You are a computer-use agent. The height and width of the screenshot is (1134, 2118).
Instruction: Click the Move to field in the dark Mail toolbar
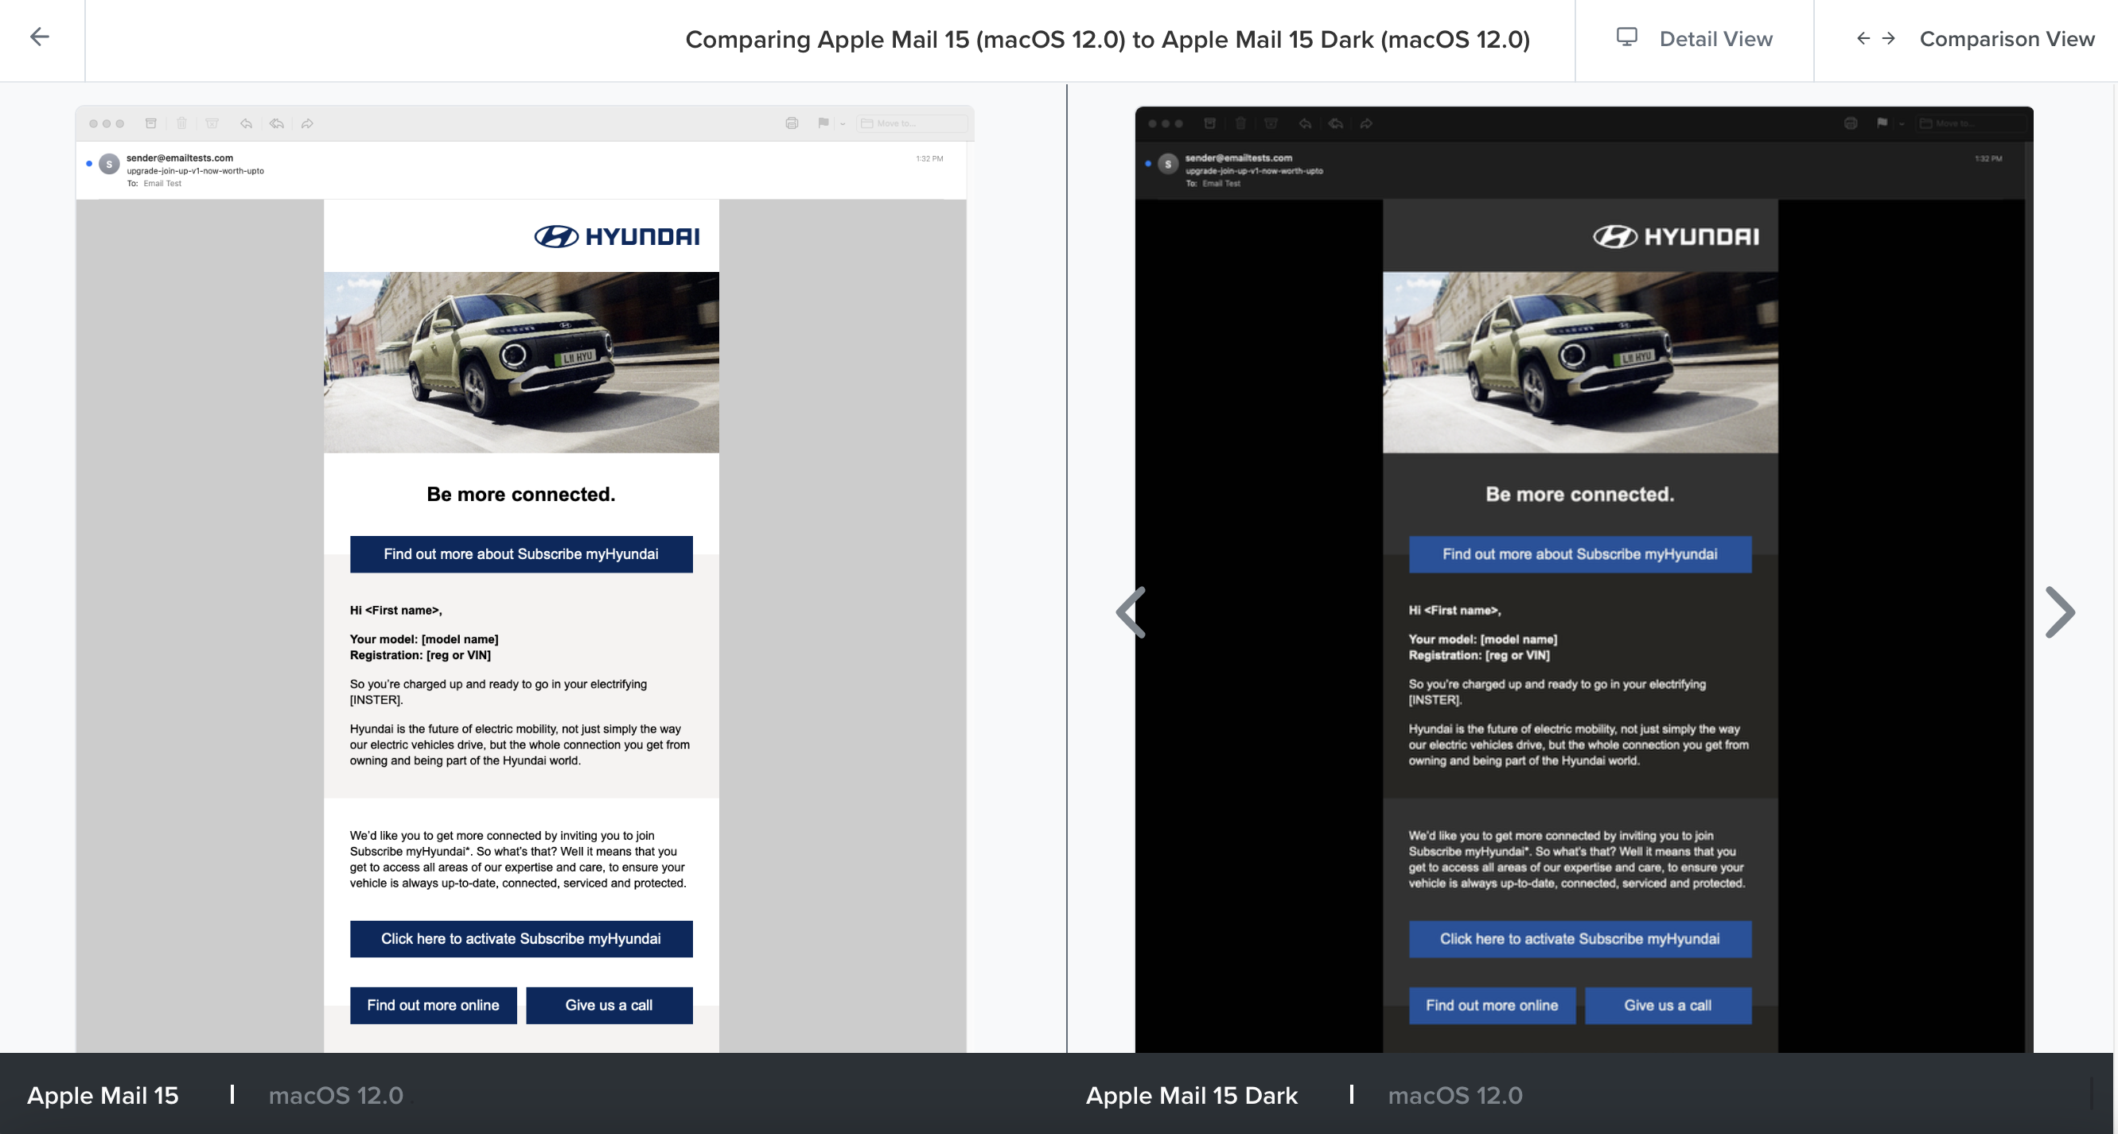click(1971, 123)
